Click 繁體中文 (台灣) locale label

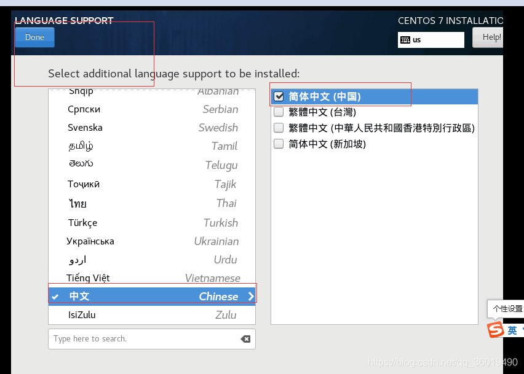(x=322, y=112)
